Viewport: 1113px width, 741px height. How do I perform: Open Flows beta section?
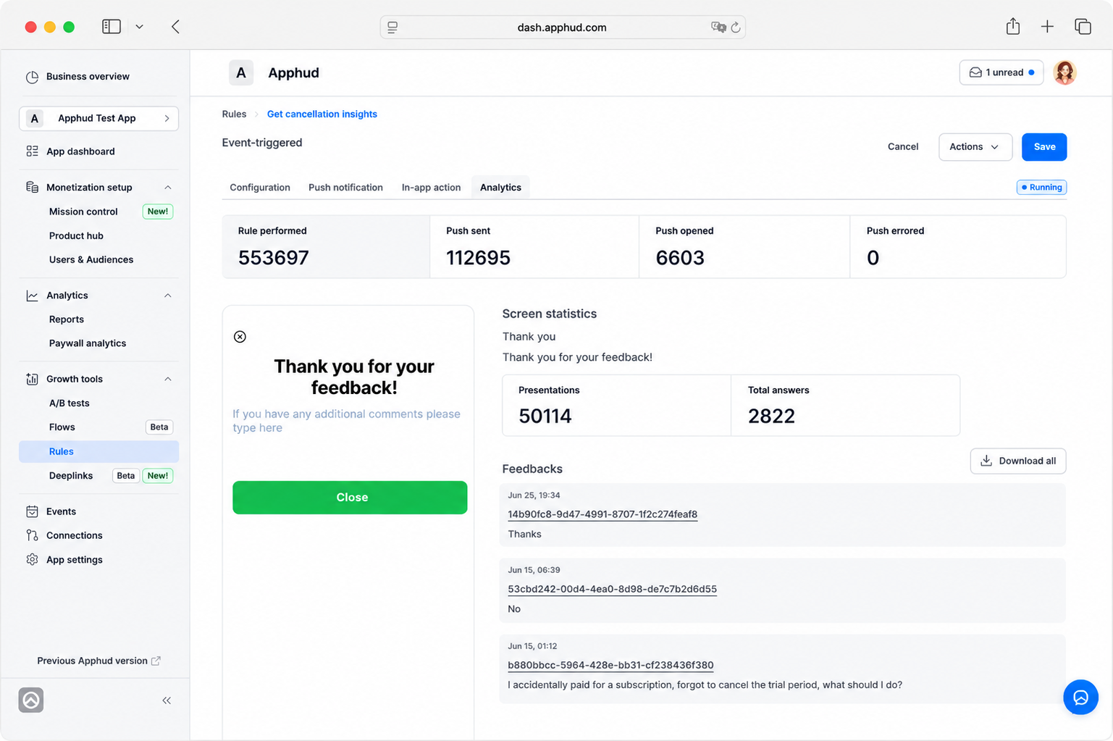pos(62,427)
